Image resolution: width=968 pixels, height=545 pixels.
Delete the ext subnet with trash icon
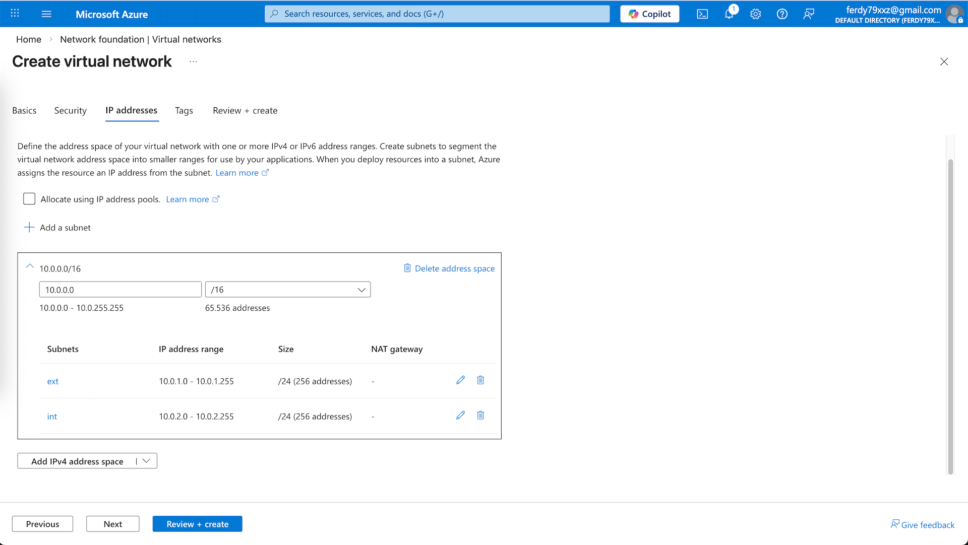tap(480, 380)
